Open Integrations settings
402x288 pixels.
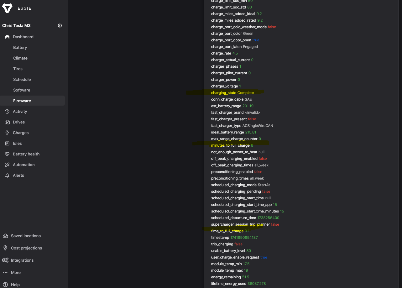click(x=18, y=260)
